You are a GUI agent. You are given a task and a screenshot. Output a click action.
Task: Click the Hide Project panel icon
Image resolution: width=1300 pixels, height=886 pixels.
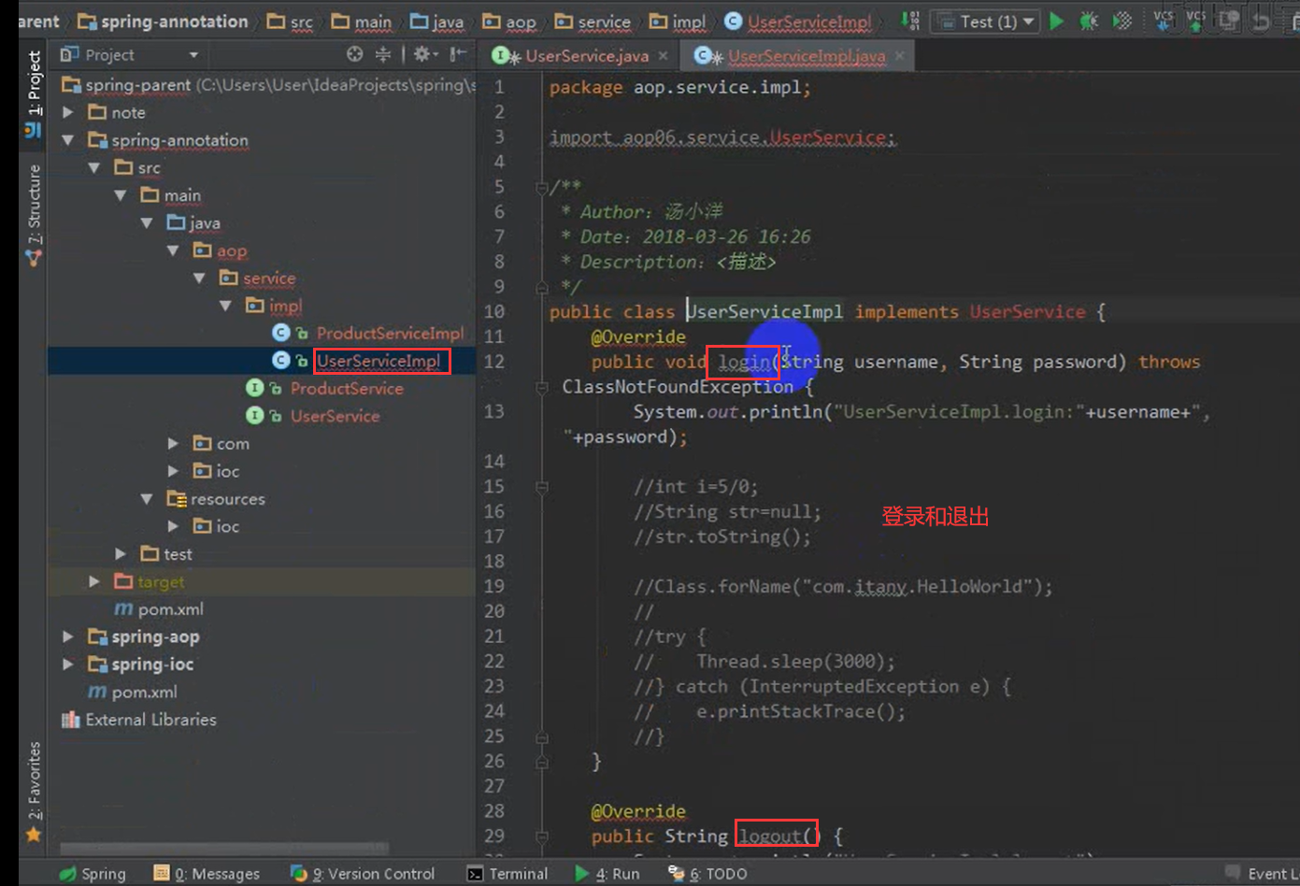tap(458, 54)
